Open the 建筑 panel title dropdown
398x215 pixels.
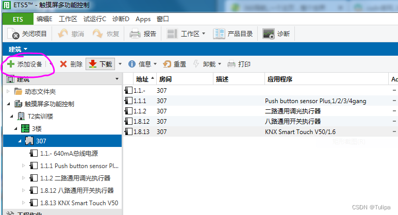[x=25, y=49]
